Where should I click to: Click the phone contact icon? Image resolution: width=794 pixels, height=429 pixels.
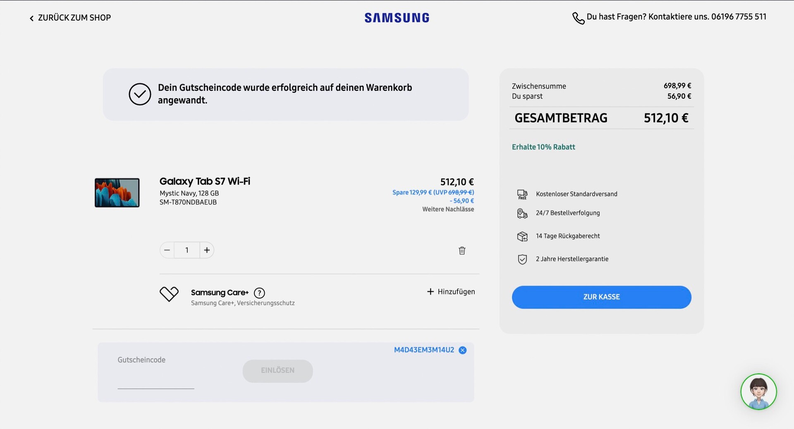tap(578, 18)
